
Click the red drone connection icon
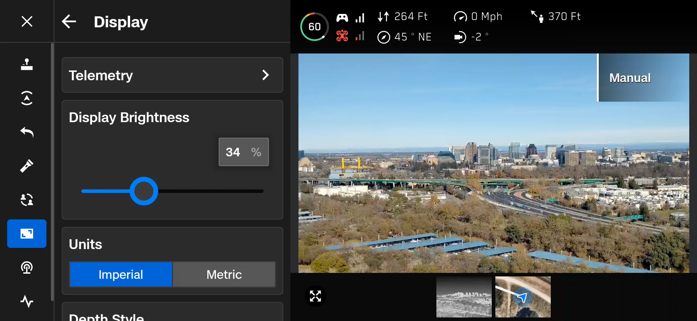tap(342, 36)
